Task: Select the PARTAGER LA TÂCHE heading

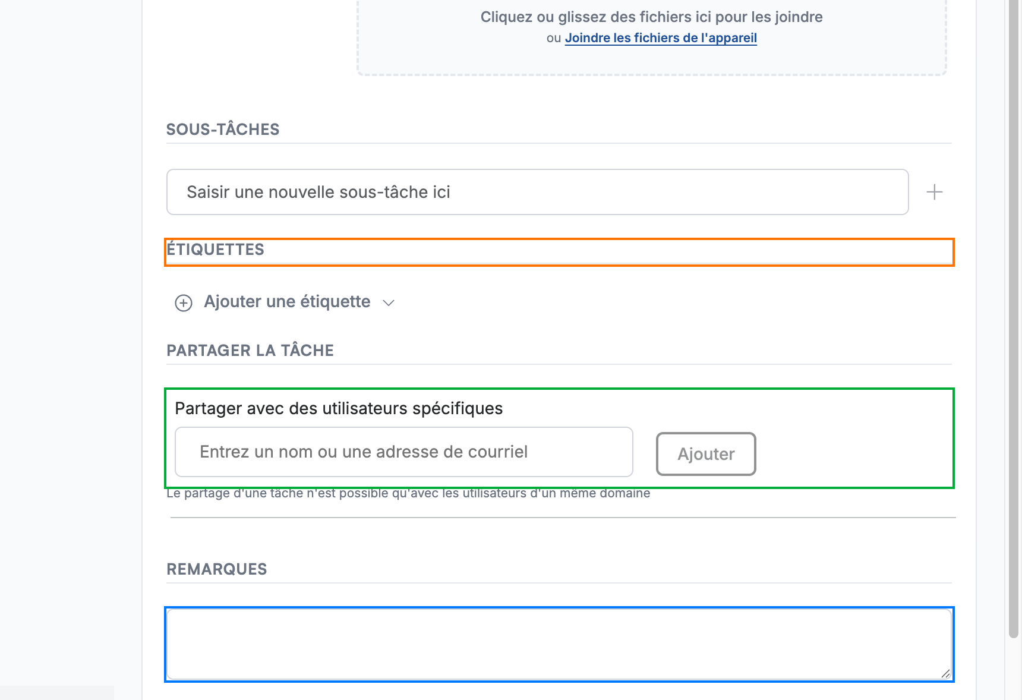Action: [250, 351]
